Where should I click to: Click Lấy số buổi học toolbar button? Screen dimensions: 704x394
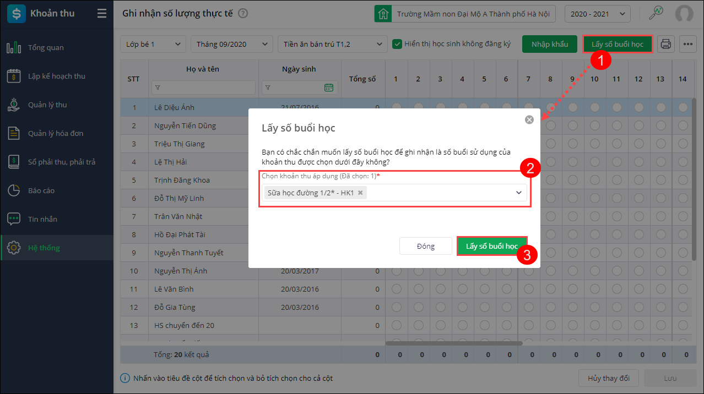pos(618,44)
